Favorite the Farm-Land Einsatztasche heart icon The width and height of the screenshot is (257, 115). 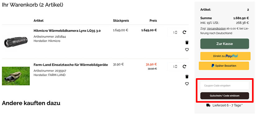(x=187, y=84)
